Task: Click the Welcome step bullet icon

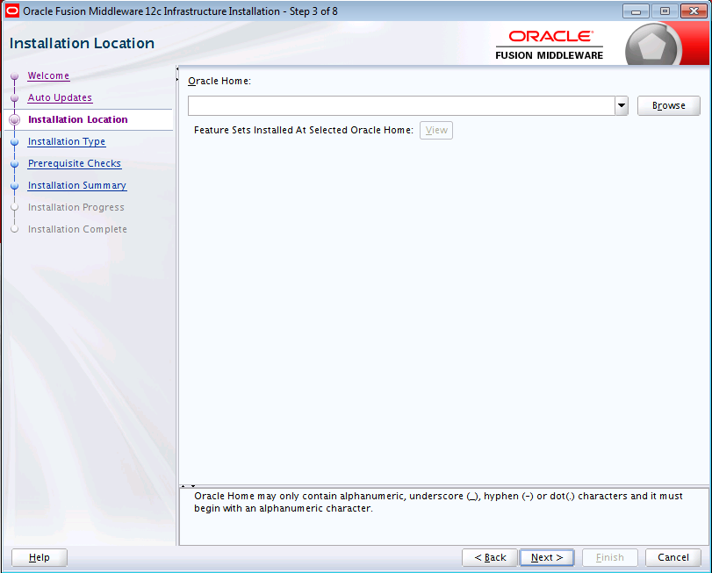Action: coord(15,76)
